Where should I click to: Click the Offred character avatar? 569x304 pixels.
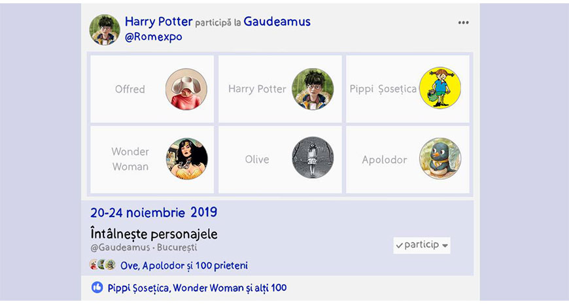pos(186,89)
